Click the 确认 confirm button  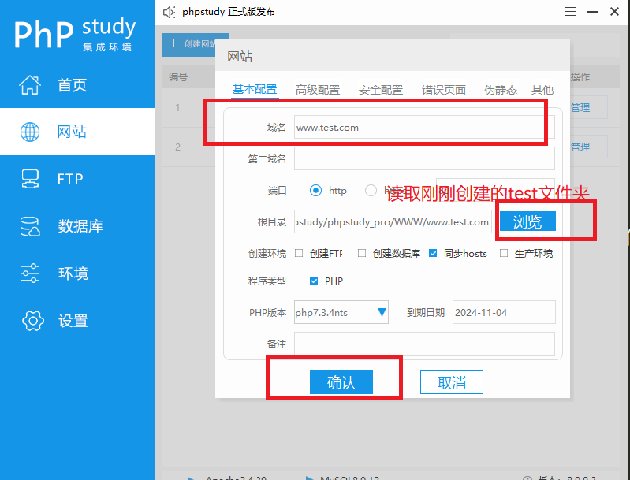(x=341, y=382)
